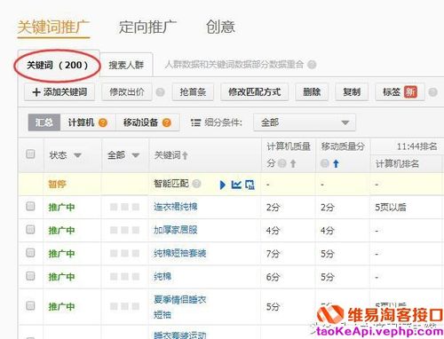This screenshot has height=339, width=444.
Task: Click 修改匹配方式 button
Action: point(254,92)
